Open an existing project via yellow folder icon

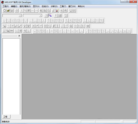(x=8, y=11)
